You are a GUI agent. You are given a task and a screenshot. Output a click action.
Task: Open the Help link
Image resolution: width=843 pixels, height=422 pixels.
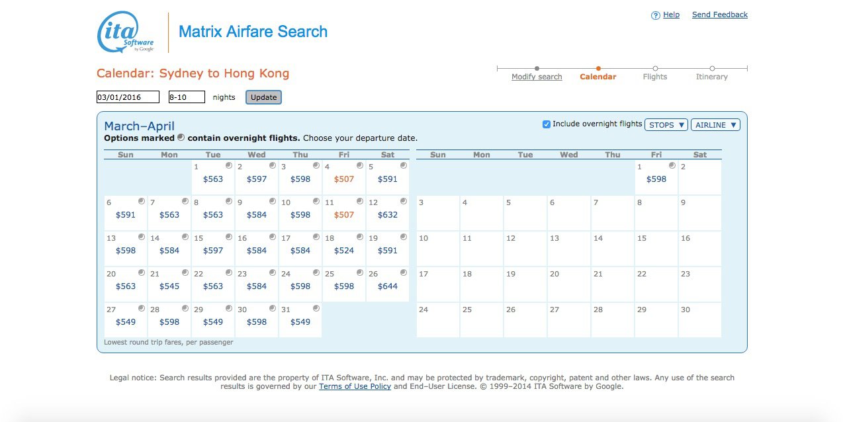click(x=671, y=15)
